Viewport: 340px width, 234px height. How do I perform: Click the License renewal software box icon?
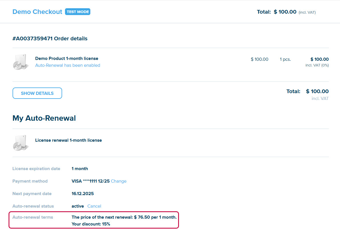tap(21, 143)
